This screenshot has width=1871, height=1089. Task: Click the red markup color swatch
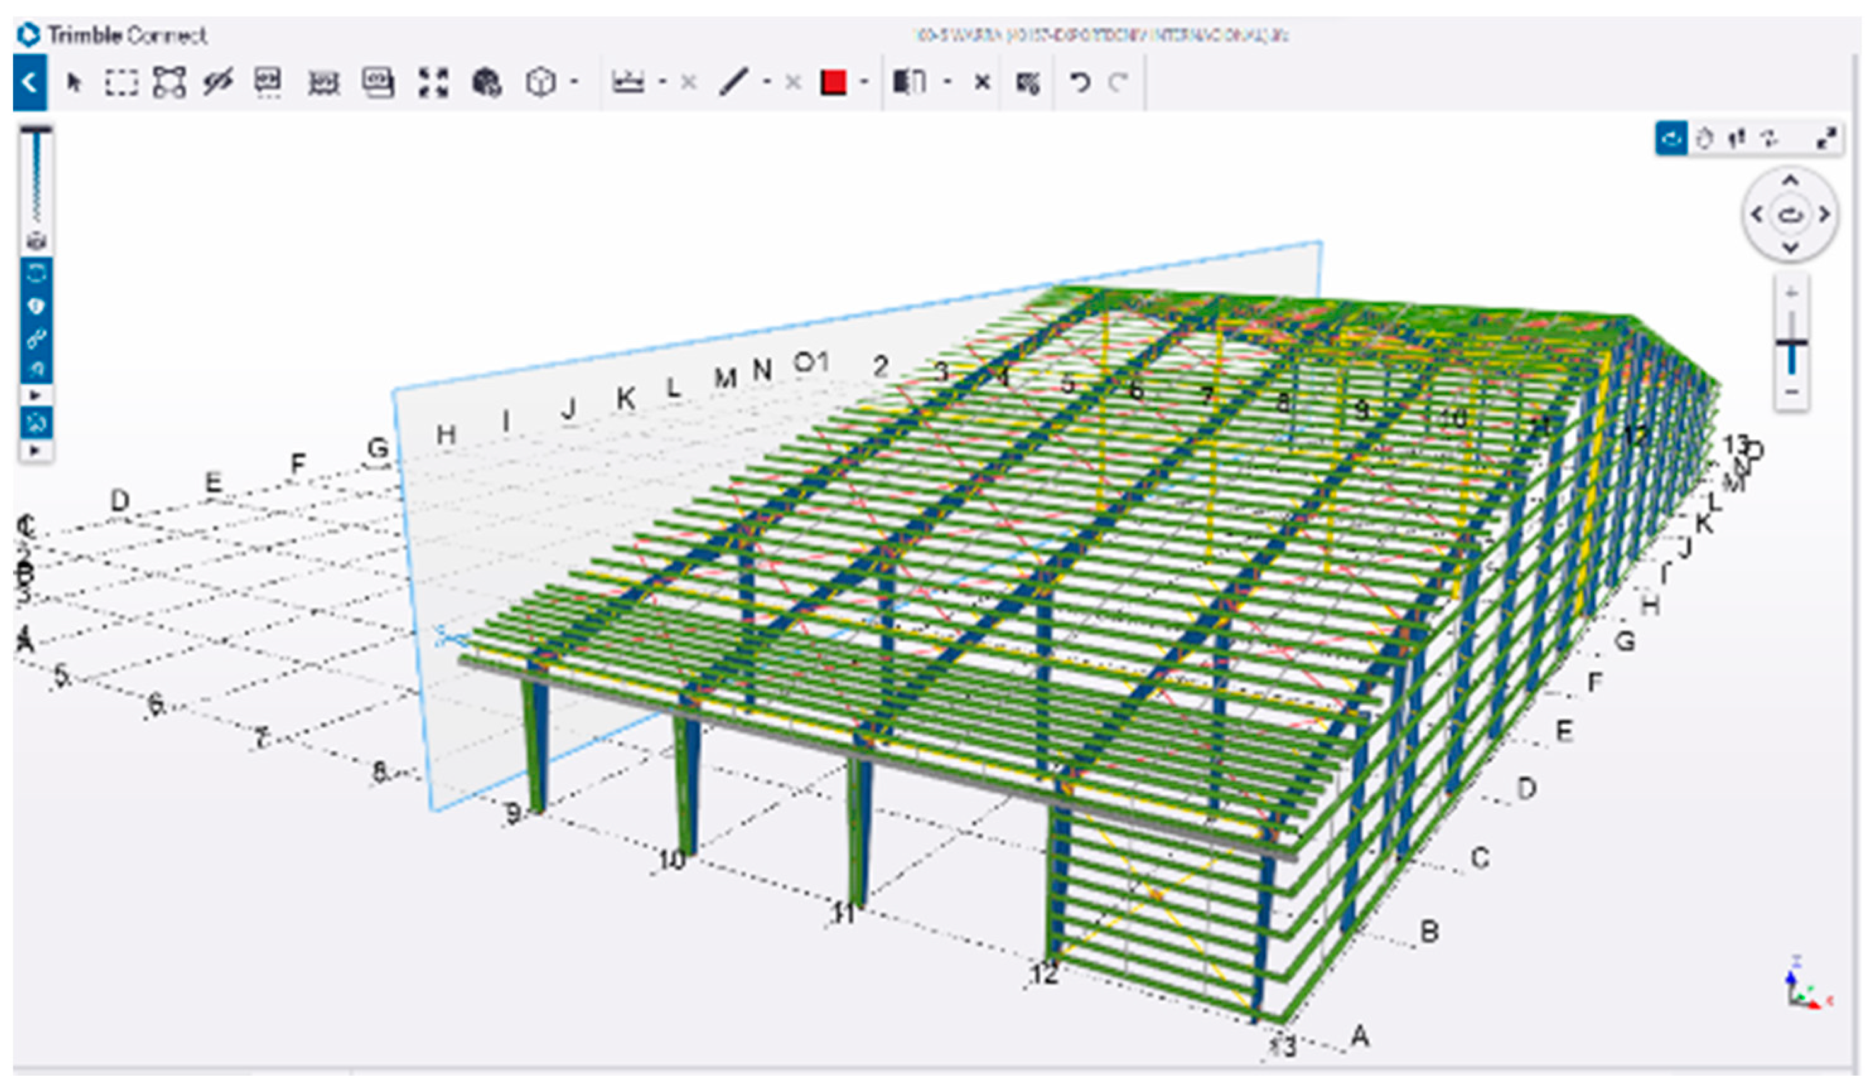tap(833, 83)
